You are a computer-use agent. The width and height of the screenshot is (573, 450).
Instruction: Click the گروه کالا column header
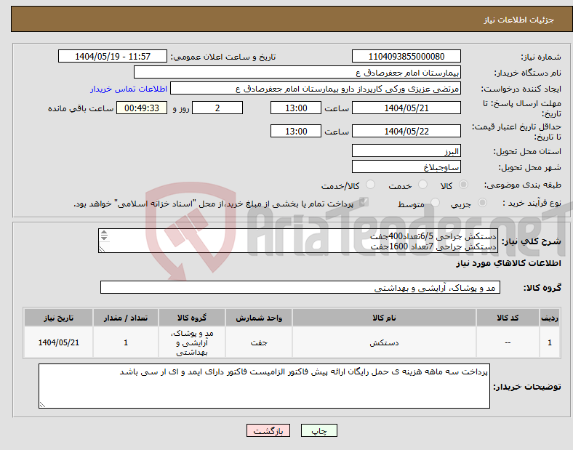[x=192, y=318]
